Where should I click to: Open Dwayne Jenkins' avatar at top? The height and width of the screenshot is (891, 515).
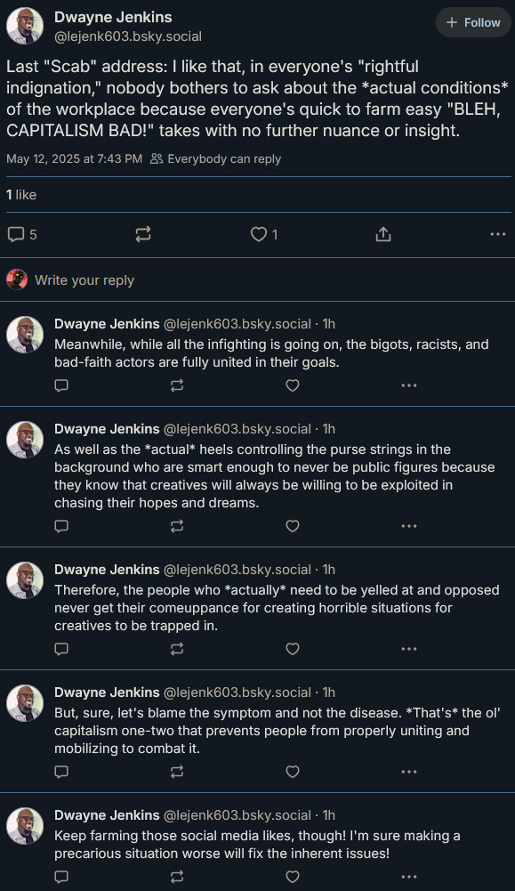pos(25,26)
